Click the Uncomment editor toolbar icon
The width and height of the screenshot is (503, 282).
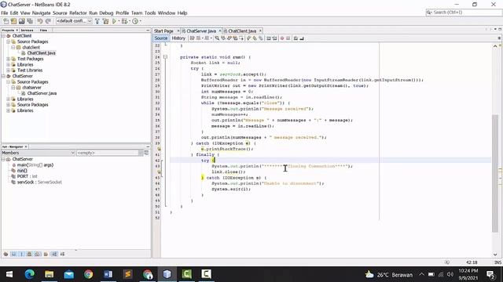(302, 38)
